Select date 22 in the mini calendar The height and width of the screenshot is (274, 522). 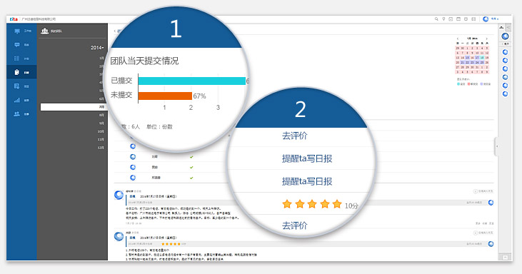(x=467, y=63)
